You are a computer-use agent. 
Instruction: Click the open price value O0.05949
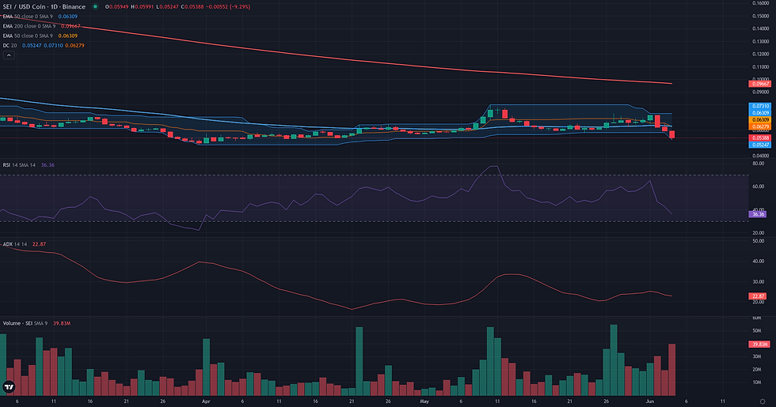coord(117,7)
